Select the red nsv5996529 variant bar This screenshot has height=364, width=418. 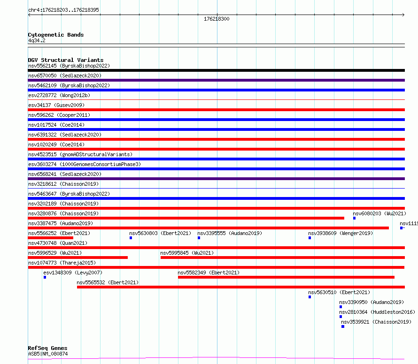77,258
